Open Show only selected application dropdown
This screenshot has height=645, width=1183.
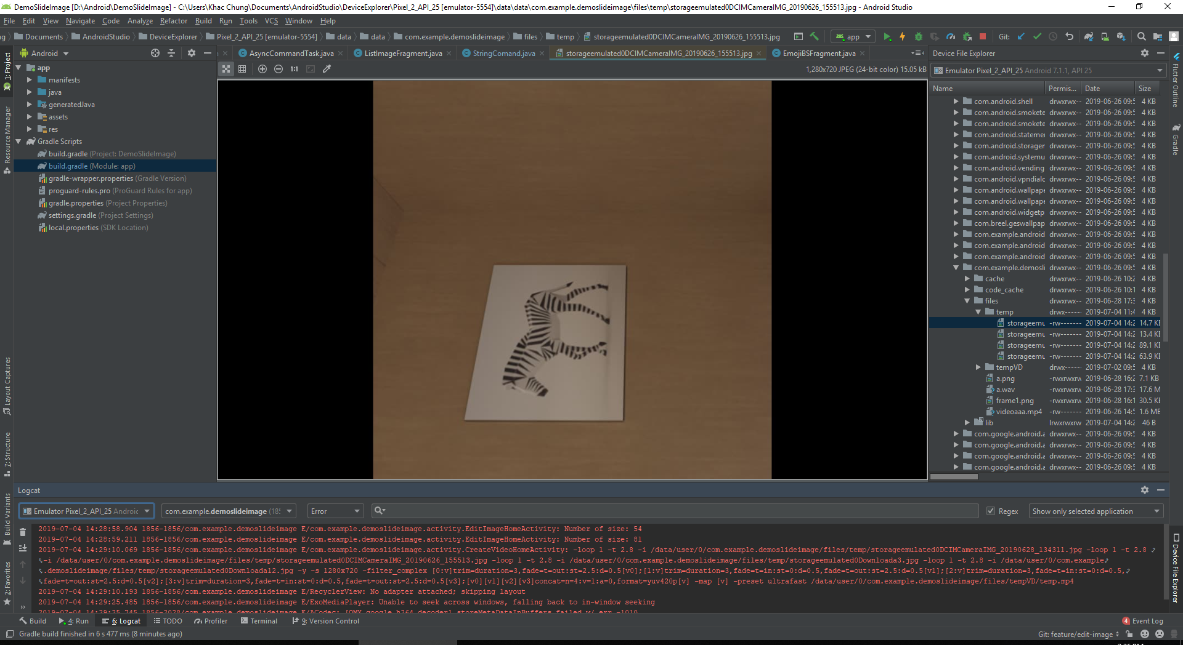pyautogui.click(x=1096, y=511)
